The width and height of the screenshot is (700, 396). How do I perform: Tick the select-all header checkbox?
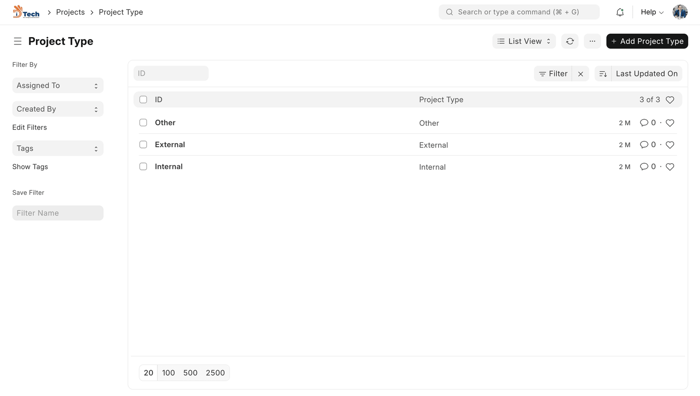[143, 100]
